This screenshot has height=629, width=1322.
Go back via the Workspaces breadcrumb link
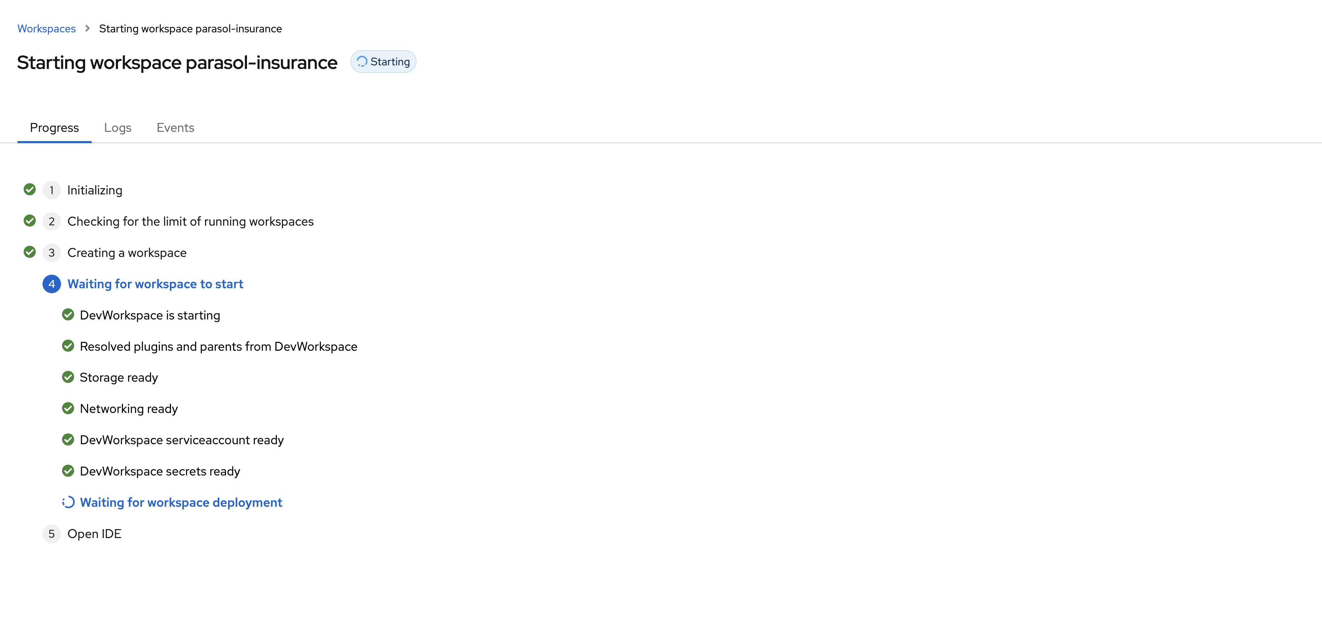pos(46,29)
